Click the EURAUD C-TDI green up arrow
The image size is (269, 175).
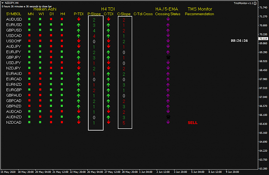[x=108, y=74]
